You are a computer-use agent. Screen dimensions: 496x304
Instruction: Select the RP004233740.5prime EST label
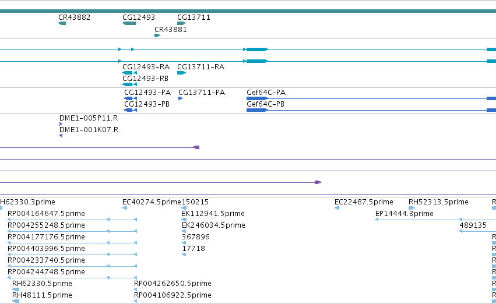46,260
